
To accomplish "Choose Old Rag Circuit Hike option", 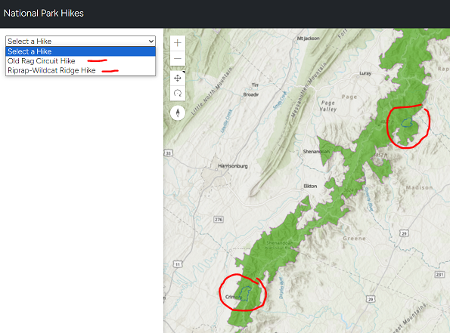I will [x=80, y=60].
